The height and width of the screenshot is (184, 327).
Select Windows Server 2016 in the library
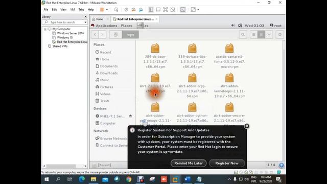coord(71,33)
